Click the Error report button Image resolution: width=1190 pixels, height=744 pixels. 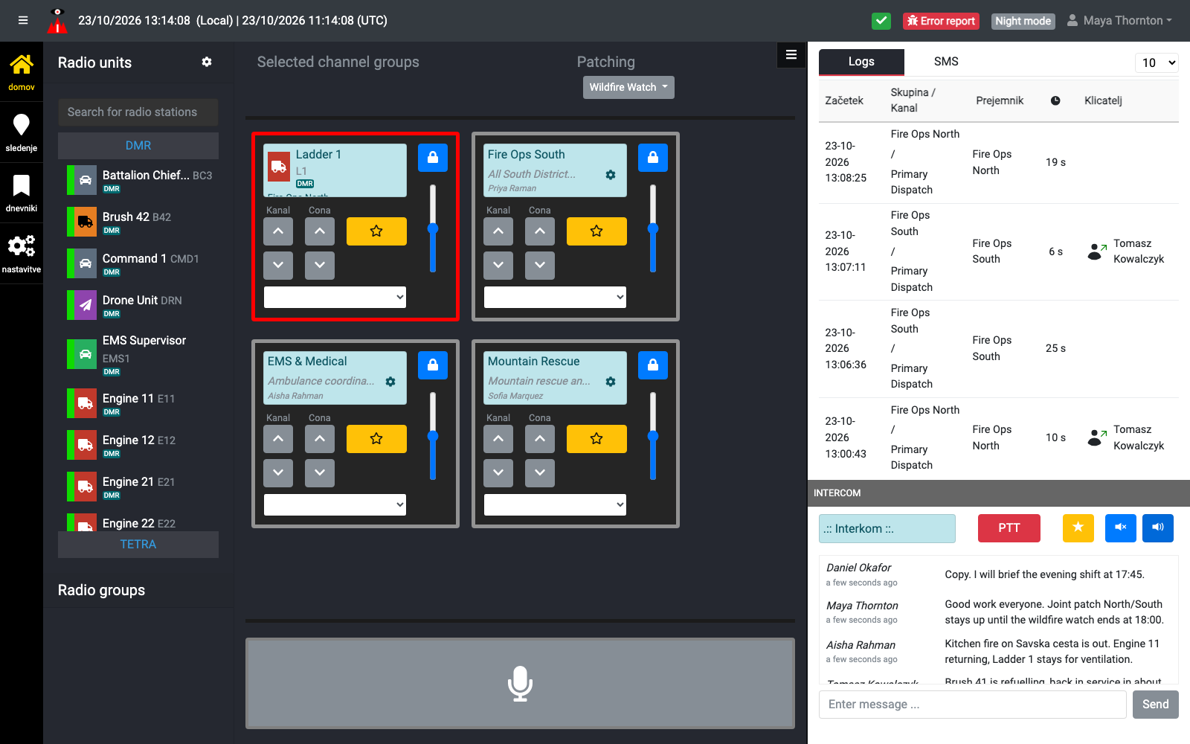(941, 21)
